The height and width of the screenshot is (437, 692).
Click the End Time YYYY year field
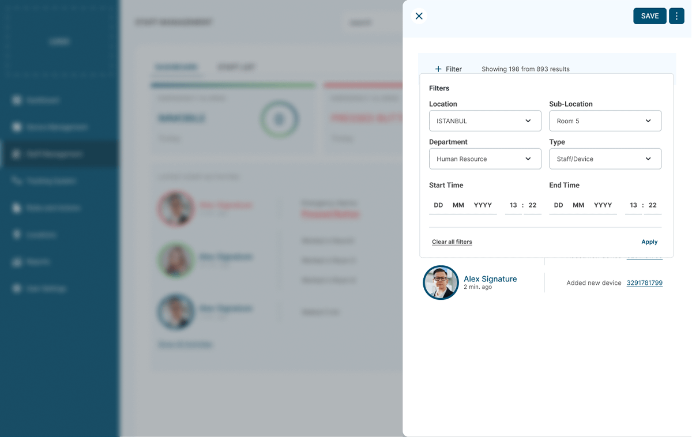[x=603, y=205]
